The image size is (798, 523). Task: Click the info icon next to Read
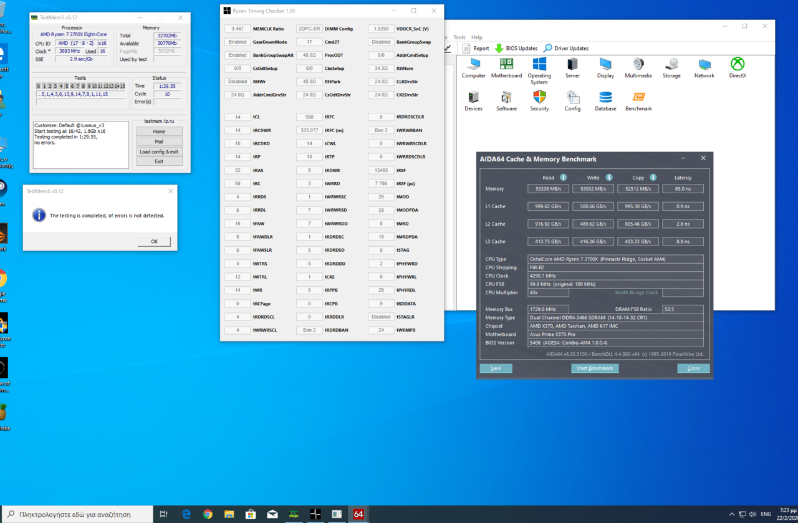(x=563, y=178)
